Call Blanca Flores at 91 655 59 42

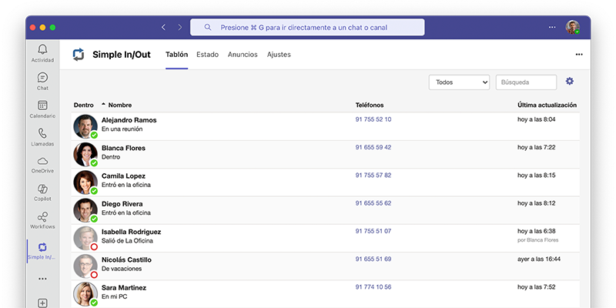[x=373, y=147]
